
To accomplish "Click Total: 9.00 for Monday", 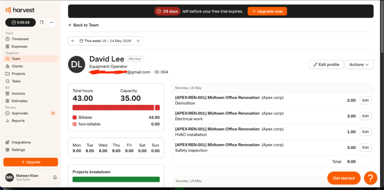I will pos(344,162).
